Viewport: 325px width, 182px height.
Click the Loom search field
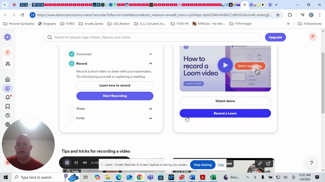(x=152, y=37)
